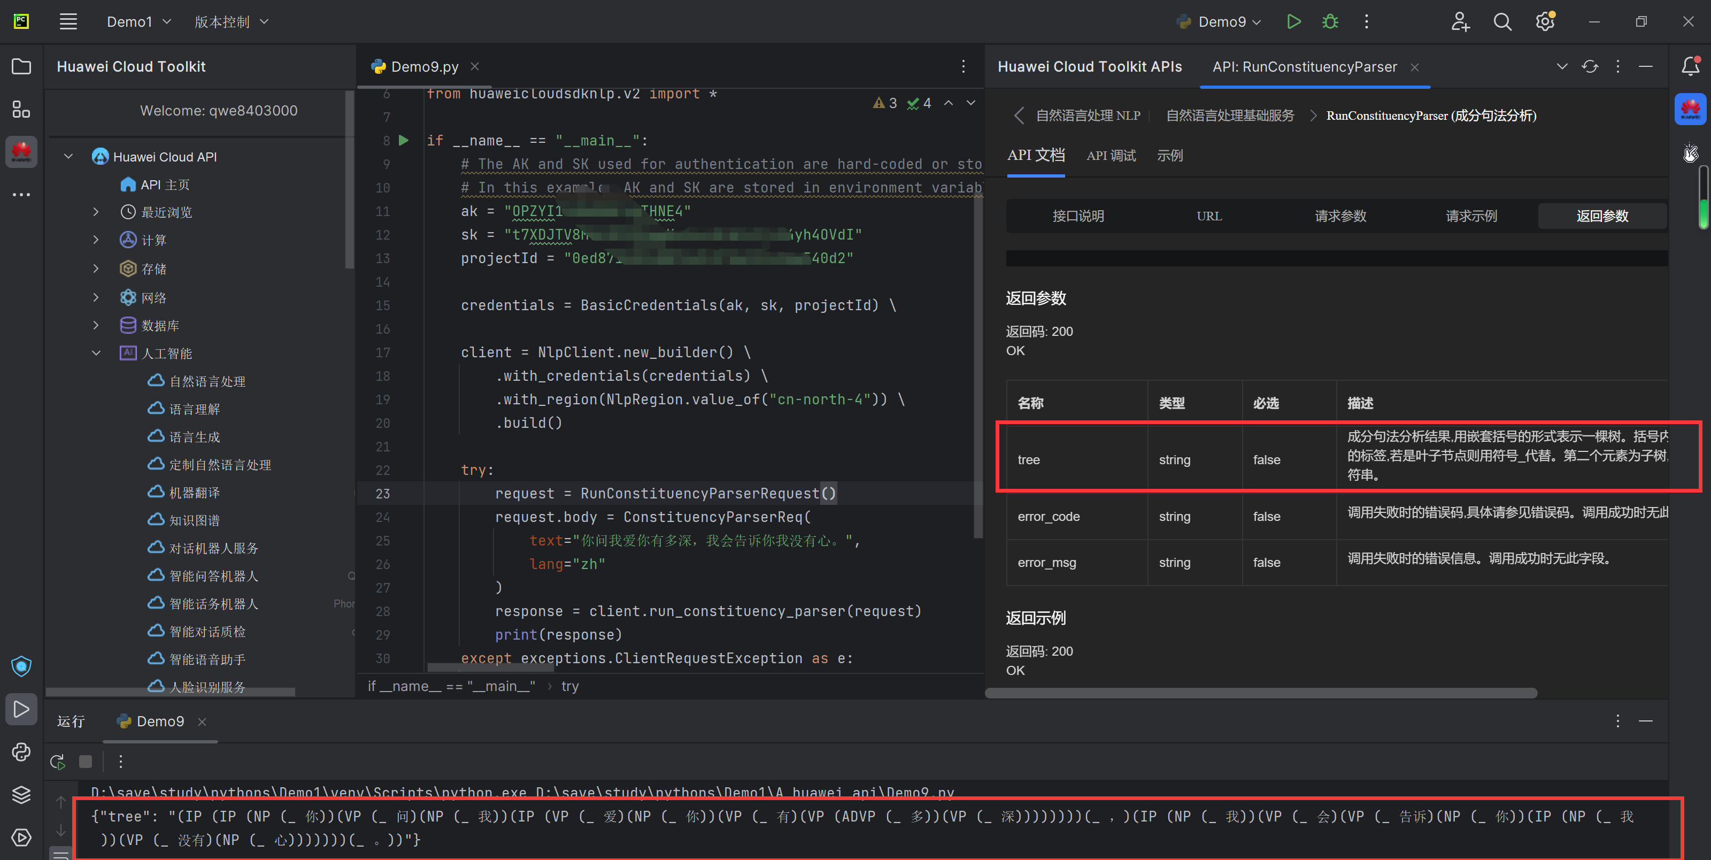
Task: Expand the 计算 tree node
Action: 96,240
